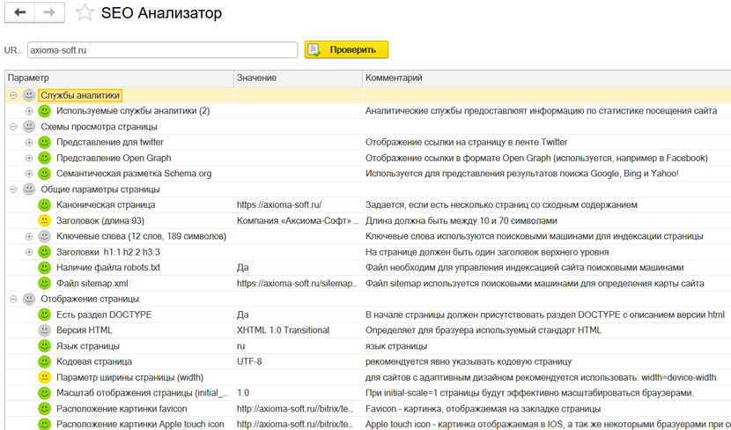Click gray smiley of Отображение страницы
731x430 pixels.
tap(29, 299)
